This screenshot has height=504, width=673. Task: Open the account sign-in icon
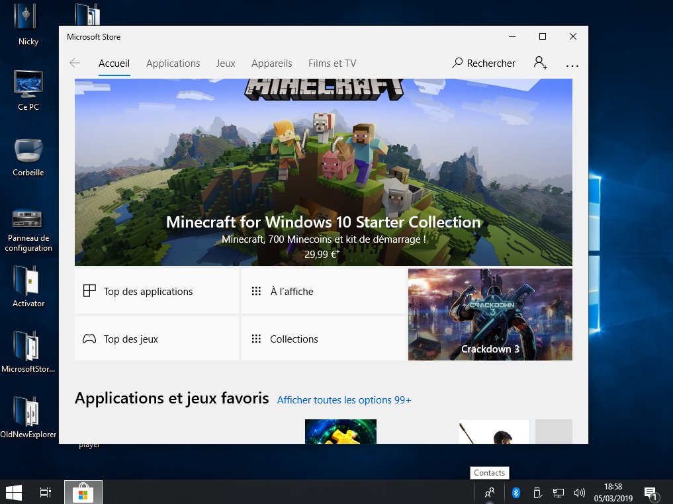click(541, 63)
